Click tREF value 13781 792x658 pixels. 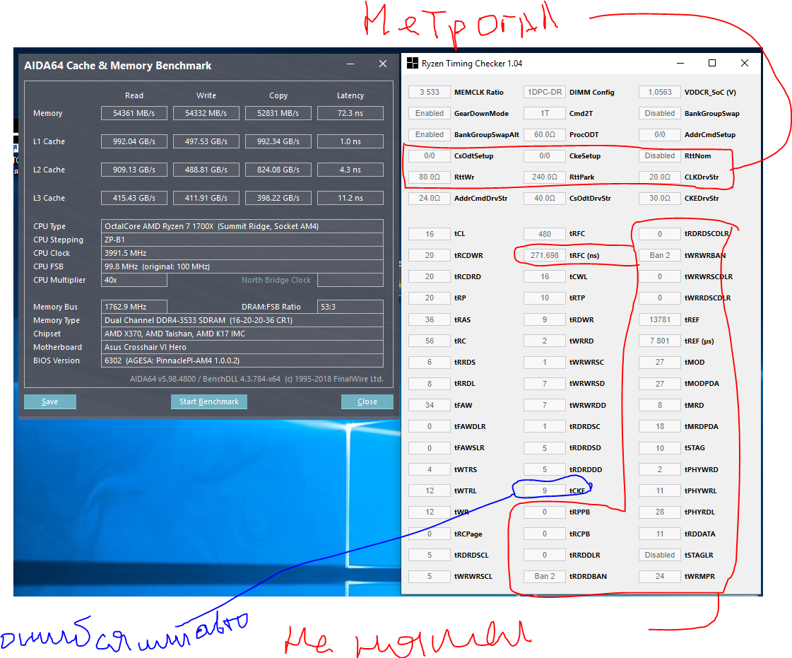tap(660, 319)
